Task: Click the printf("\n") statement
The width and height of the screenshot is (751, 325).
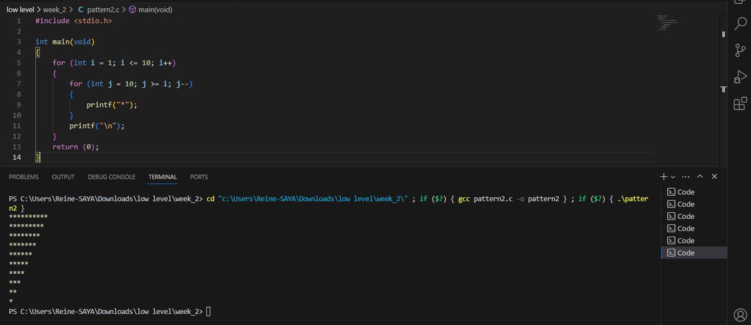Action: click(x=97, y=126)
